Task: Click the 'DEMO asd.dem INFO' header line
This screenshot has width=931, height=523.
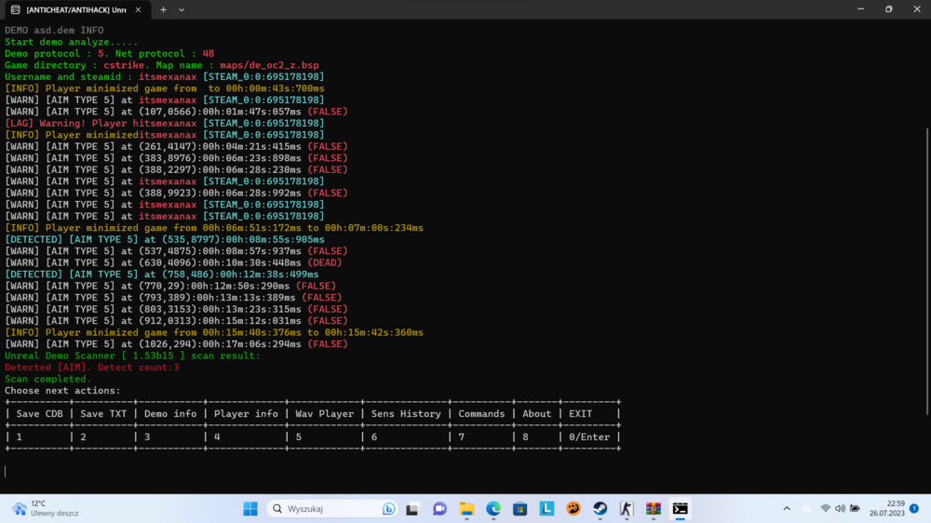Action: (54, 31)
